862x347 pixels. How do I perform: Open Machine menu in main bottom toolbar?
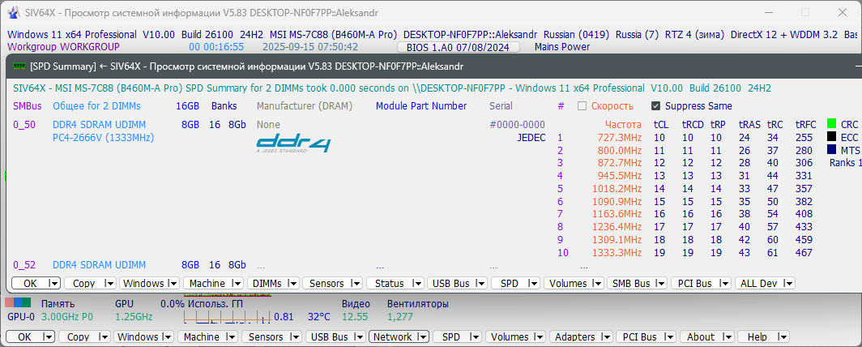point(207,337)
